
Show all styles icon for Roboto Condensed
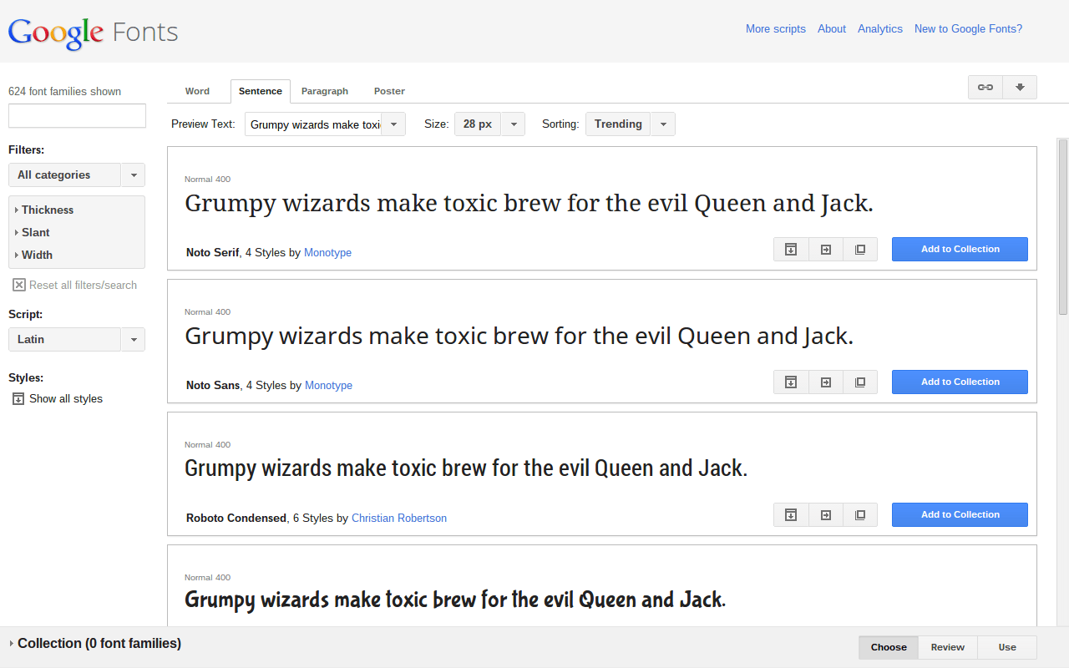[x=791, y=515]
